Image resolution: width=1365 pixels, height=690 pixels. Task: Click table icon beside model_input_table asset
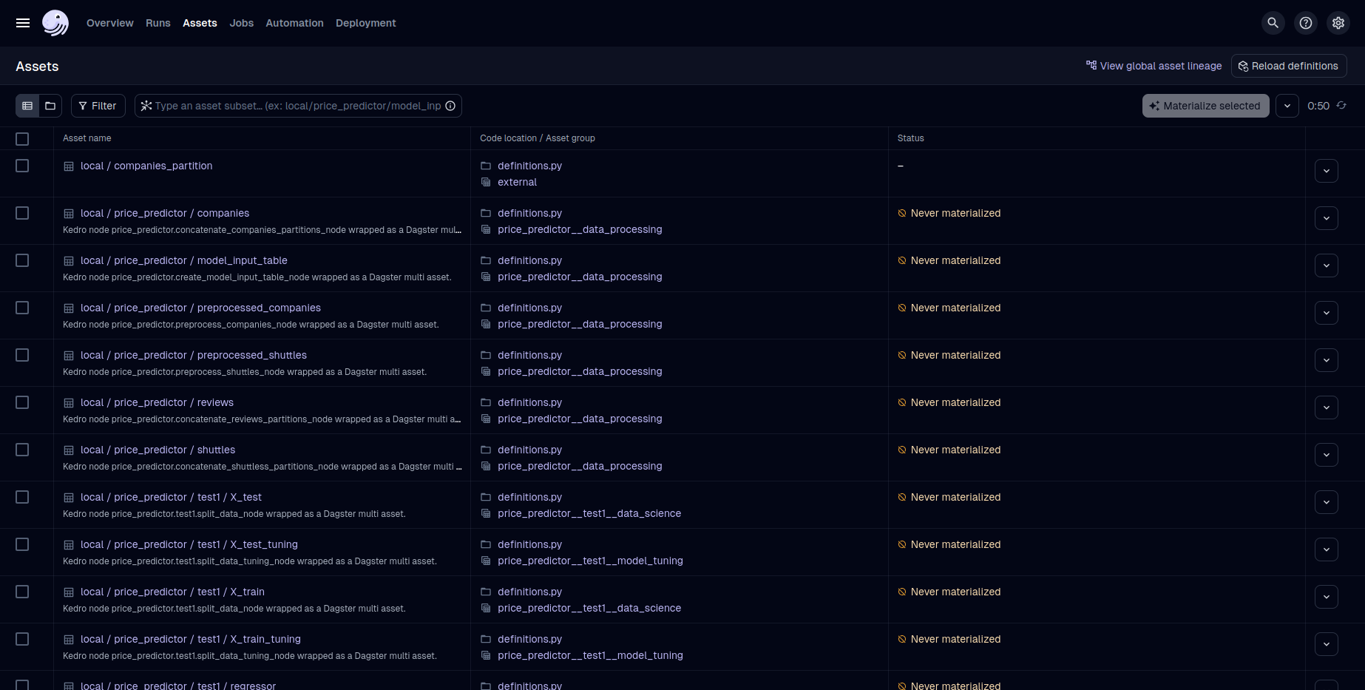tap(69, 261)
